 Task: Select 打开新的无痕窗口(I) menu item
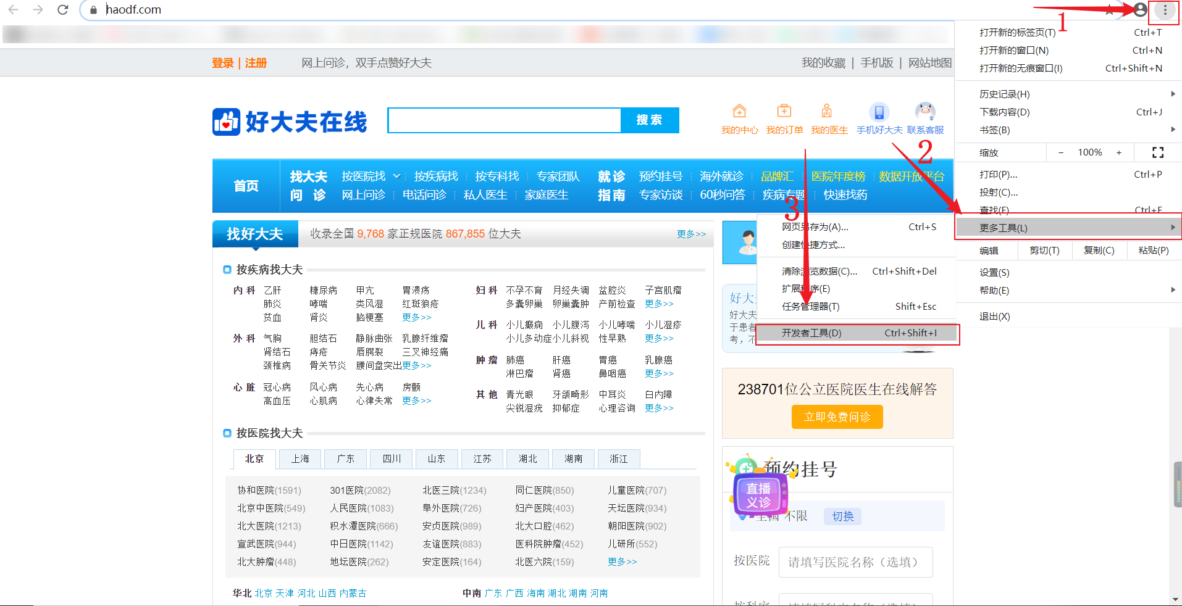pos(1069,68)
